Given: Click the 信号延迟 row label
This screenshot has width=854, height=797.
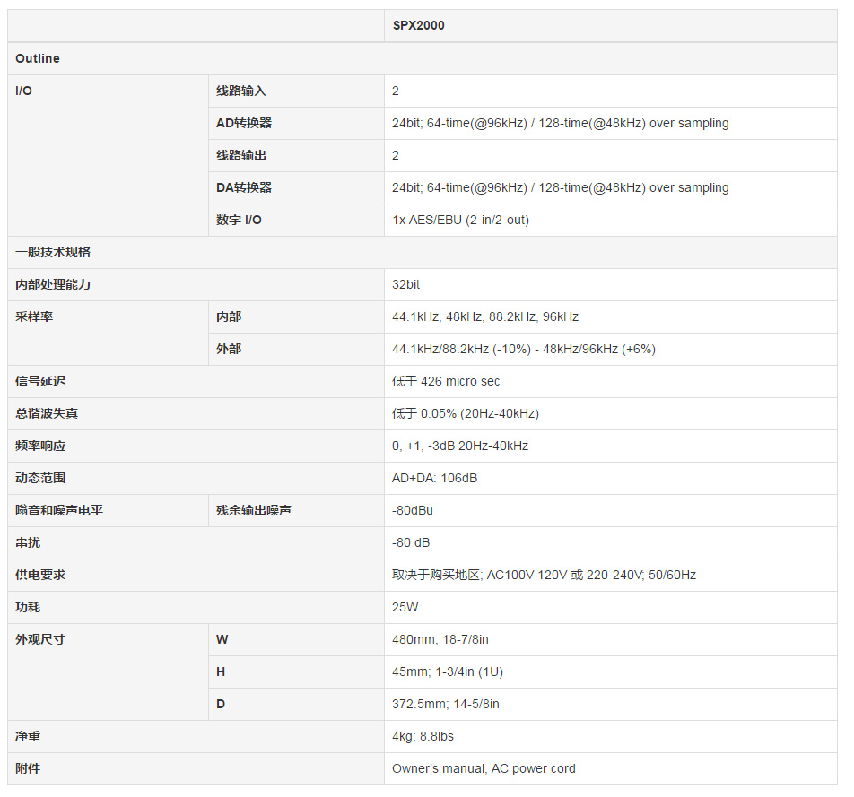Looking at the screenshot, I should point(40,381).
